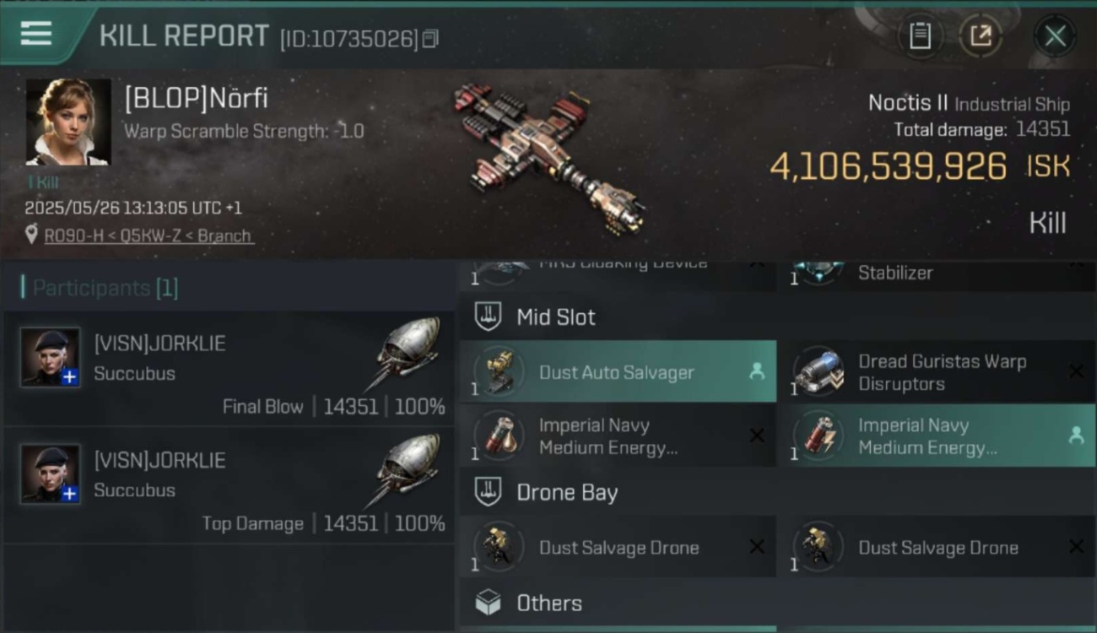The width and height of the screenshot is (1097, 633).
Task: Select the highlighted Imperial Navy Medium Energy item
Action: pyautogui.click(x=938, y=436)
